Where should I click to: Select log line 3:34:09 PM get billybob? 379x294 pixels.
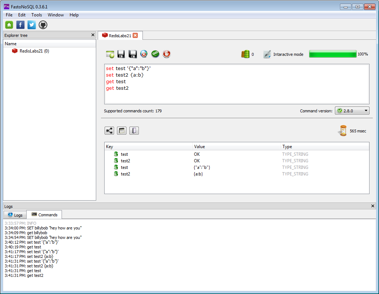pos(26,233)
